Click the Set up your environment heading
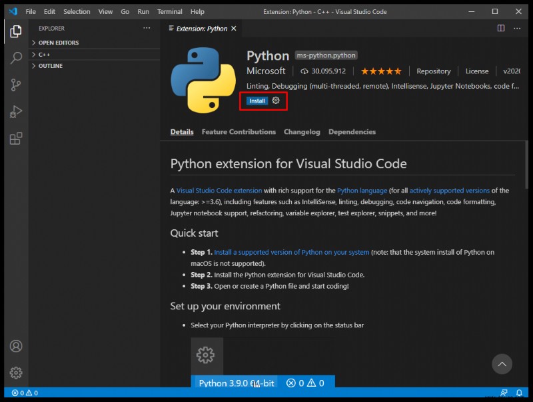533x402 pixels. pyautogui.click(x=225, y=306)
